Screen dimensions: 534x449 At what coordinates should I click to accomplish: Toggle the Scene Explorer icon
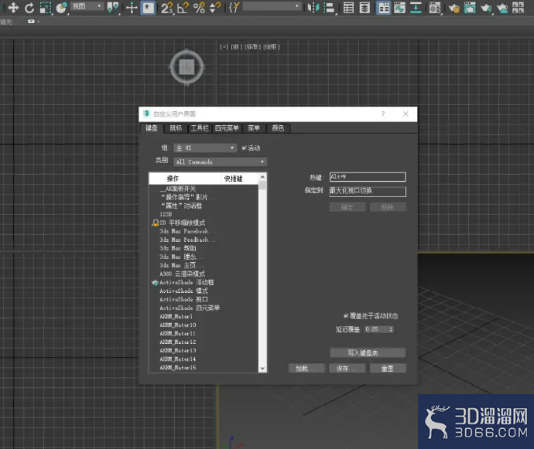click(348, 8)
